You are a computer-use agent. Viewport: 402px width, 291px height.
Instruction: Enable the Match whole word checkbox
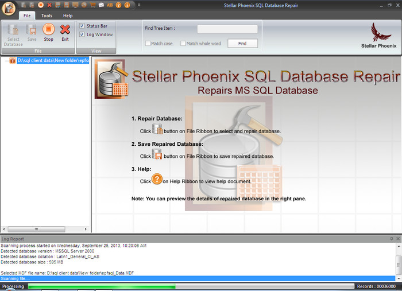click(183, 44)
